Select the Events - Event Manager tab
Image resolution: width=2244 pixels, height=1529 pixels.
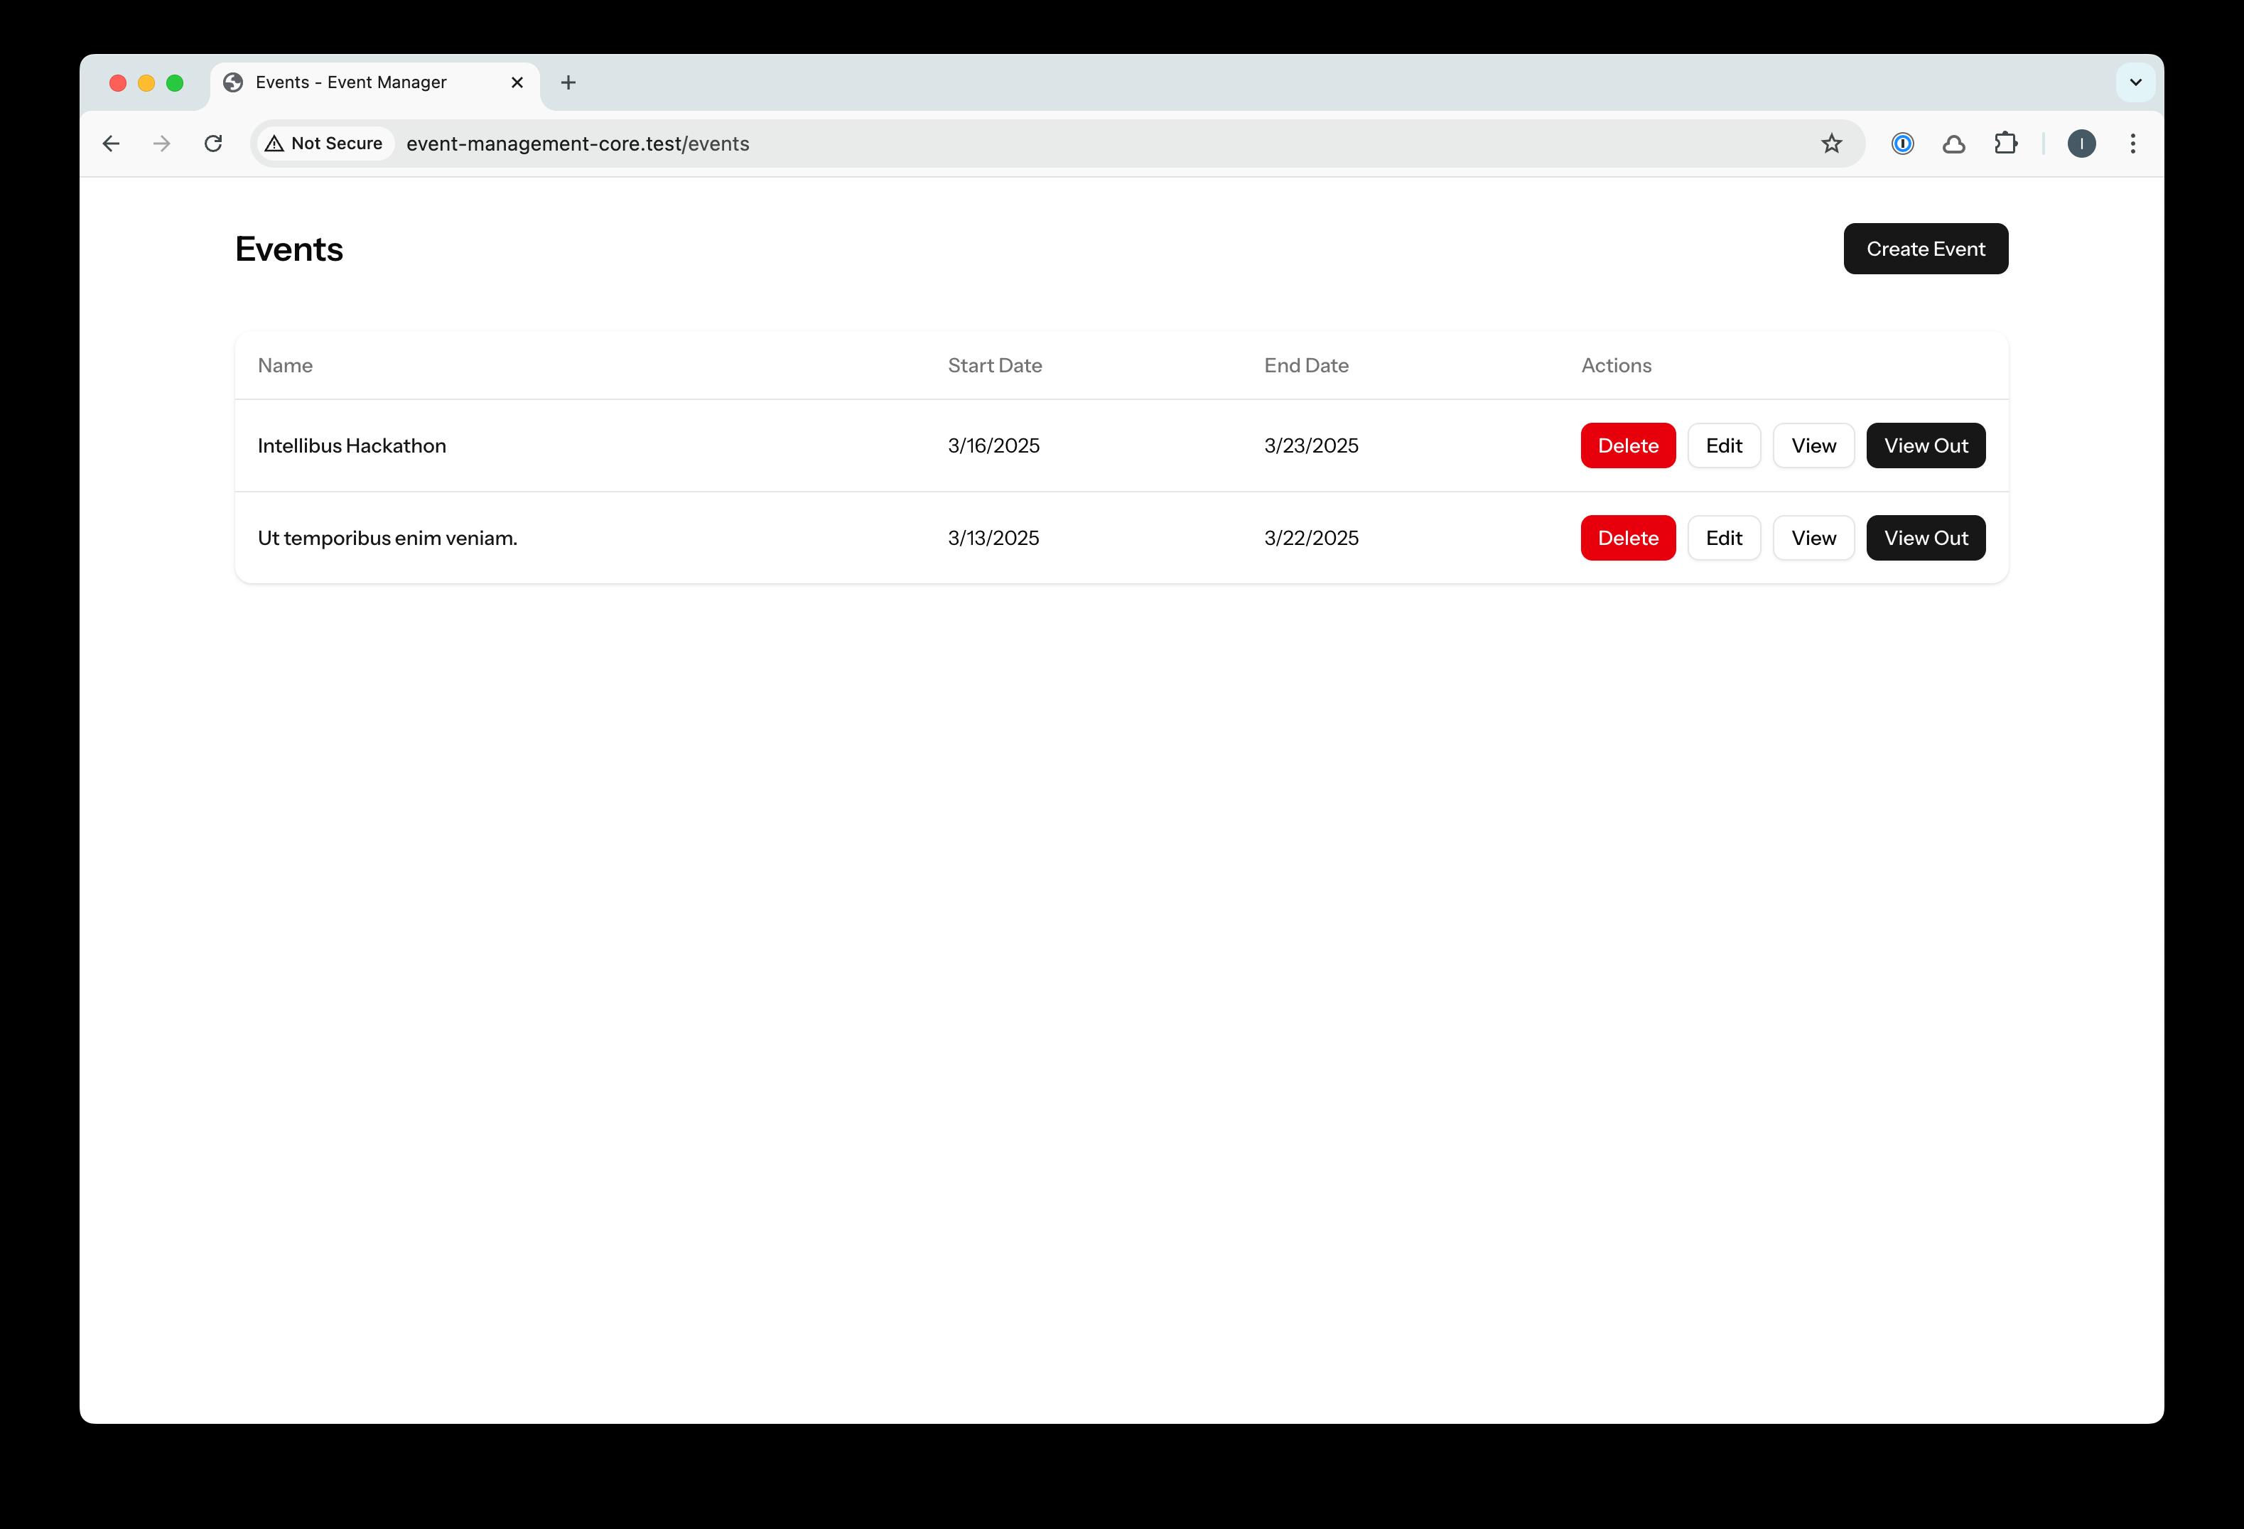tap(352, 83)
